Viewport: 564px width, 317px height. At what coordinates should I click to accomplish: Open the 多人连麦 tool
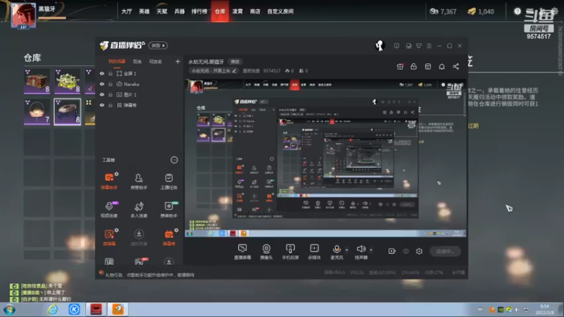point(138,209)
